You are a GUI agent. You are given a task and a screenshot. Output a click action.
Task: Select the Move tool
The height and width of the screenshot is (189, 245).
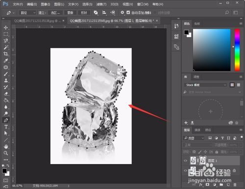[6, 27]
